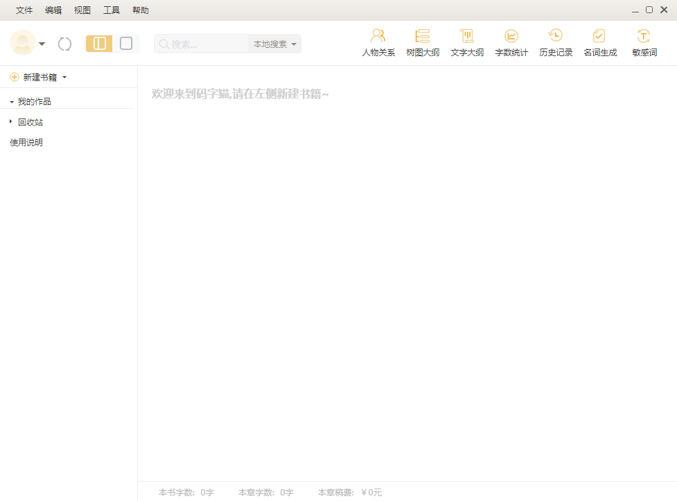Click the 本章字数 status entry

(x=265, y=493)
